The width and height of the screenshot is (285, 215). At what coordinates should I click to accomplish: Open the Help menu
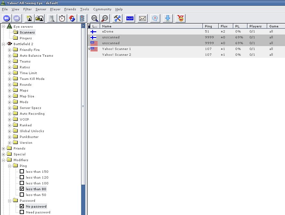[x=119, y=9]
